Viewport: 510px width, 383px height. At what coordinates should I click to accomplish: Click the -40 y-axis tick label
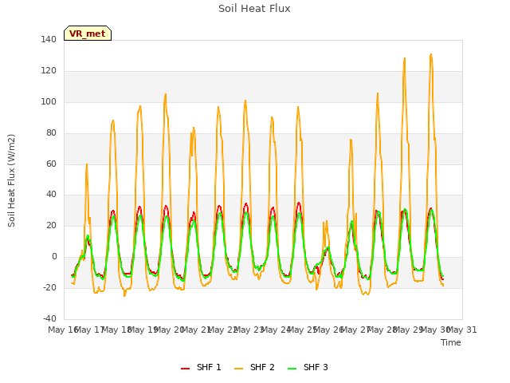(49, 318)
